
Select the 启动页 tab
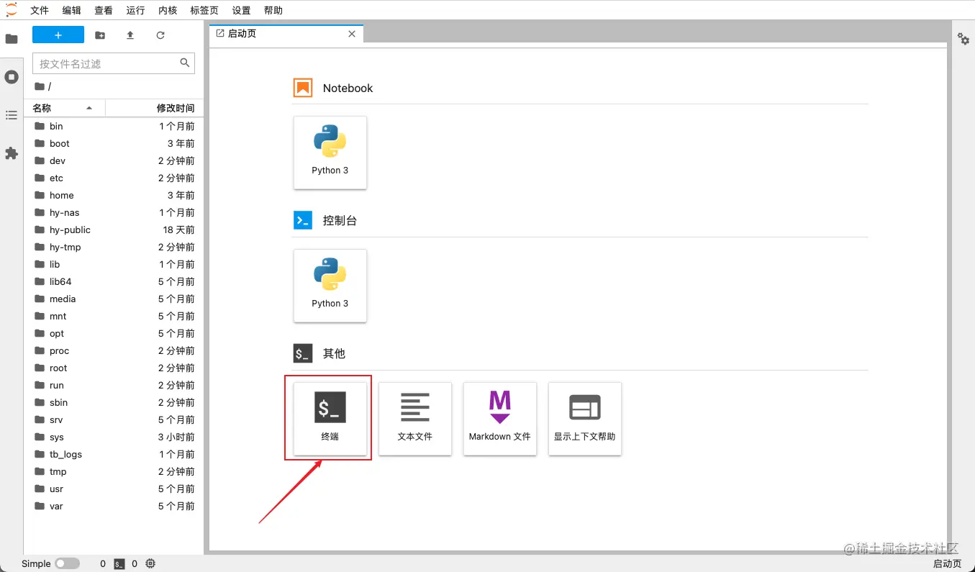286,34
